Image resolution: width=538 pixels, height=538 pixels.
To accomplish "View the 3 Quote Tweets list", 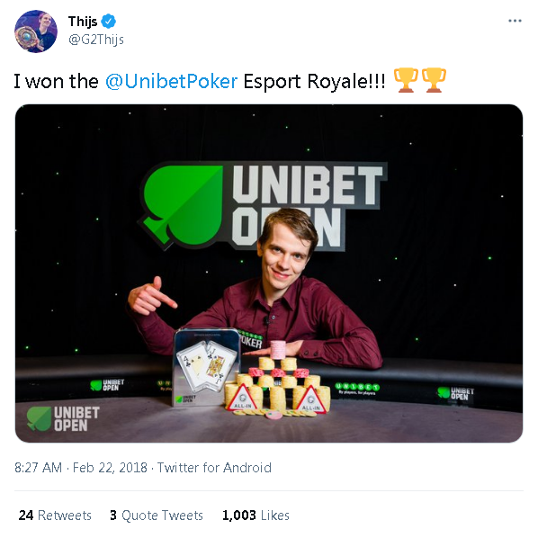I will [x=157, y=515].
